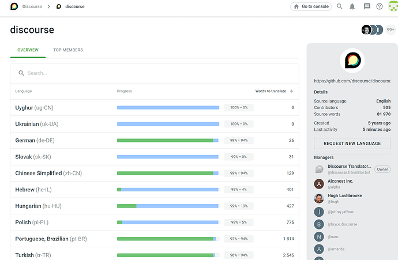This screenshot has height=260, width=398.
Task: Click the 99% • 19% badge for Hungarian
Action: pos(239,206)
